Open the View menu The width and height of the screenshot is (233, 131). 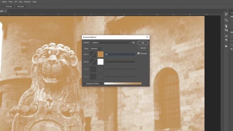point(20,2)
